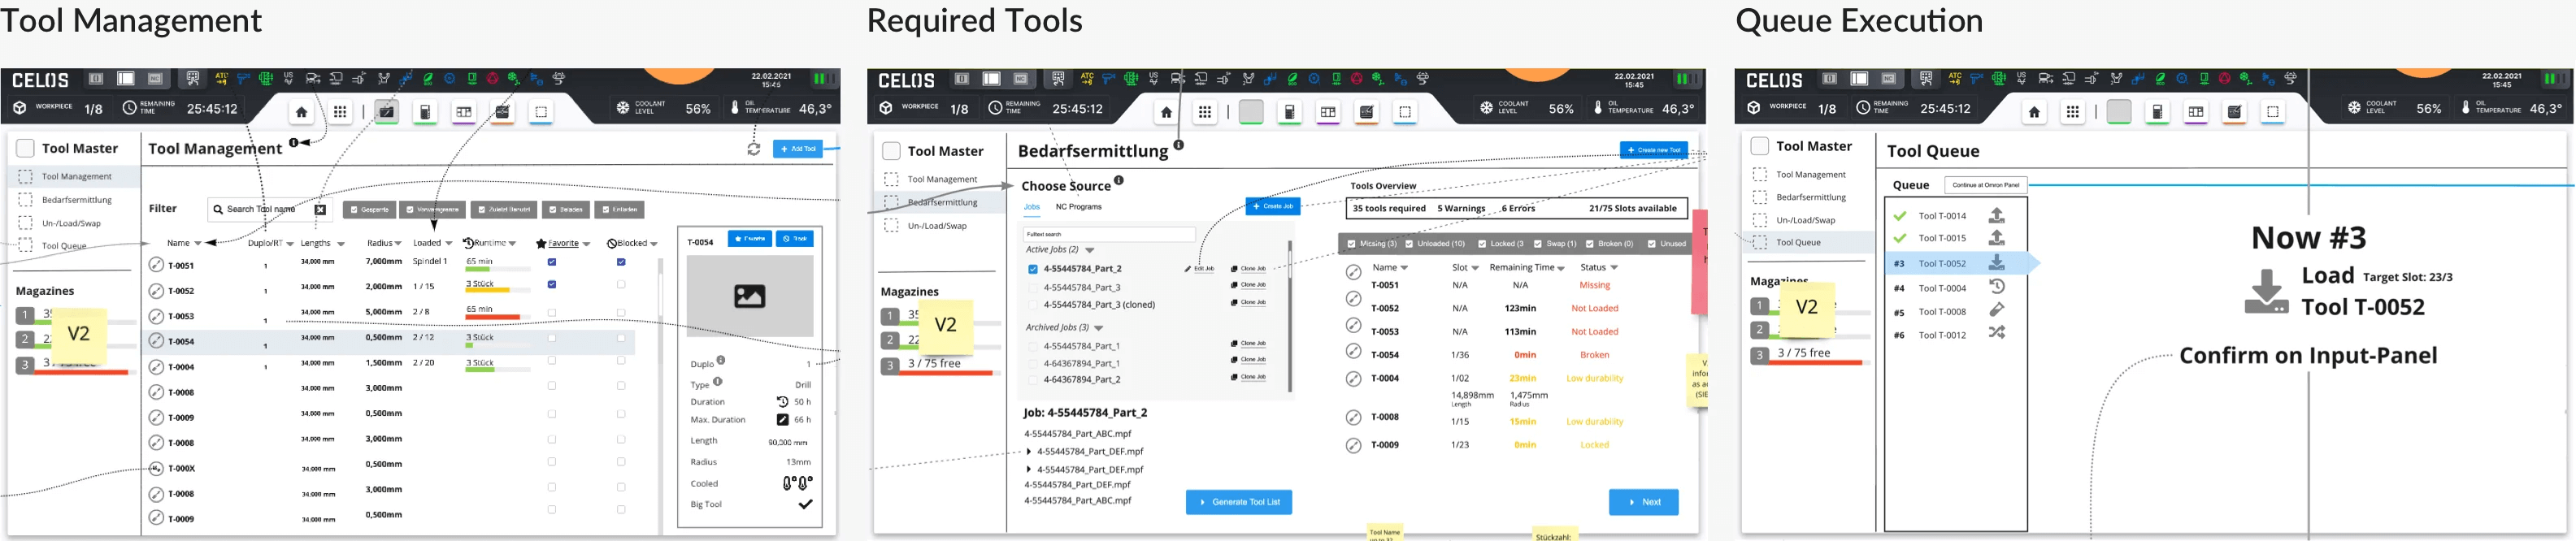Click table layout icon in Required Tools header
The image size is (2576, 541).
pyautogui.click(x=1328, y=112)
